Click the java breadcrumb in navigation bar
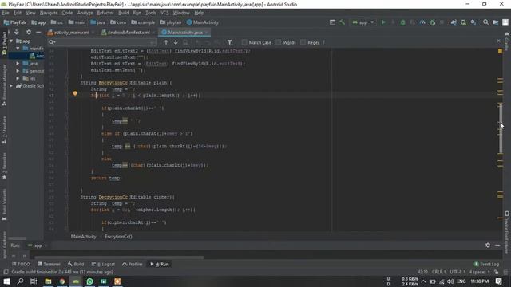This screenshot has height=287, width=511. [97, 22]
